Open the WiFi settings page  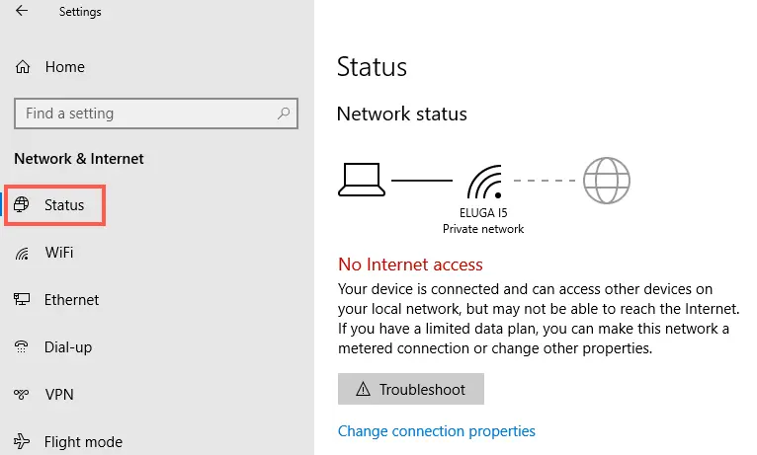(59, 253)
